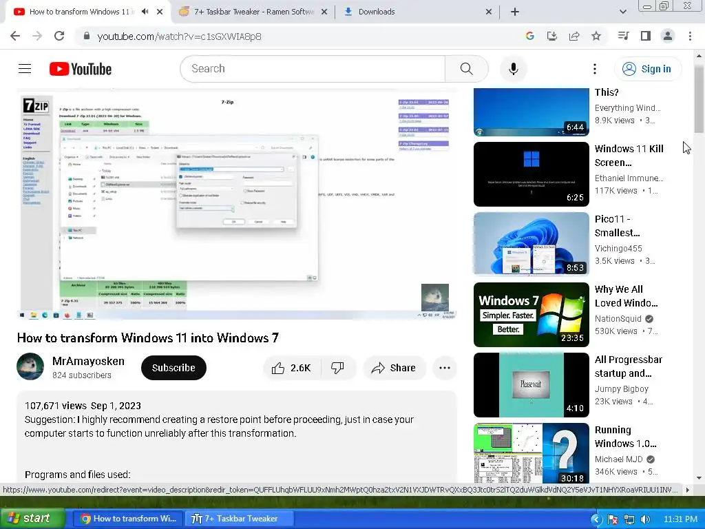The height and width of the screenshot is (529, 705).
Task: Click the Windows 11 Kill Screen title
Action: pos(629,156)
